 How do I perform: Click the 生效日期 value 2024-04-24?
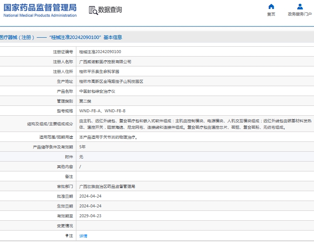pos(91,206)
